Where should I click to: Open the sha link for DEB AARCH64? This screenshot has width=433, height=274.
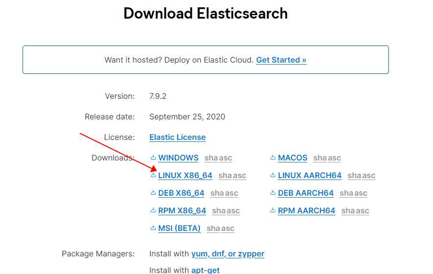pyautogui.click(x=346, y=193)
